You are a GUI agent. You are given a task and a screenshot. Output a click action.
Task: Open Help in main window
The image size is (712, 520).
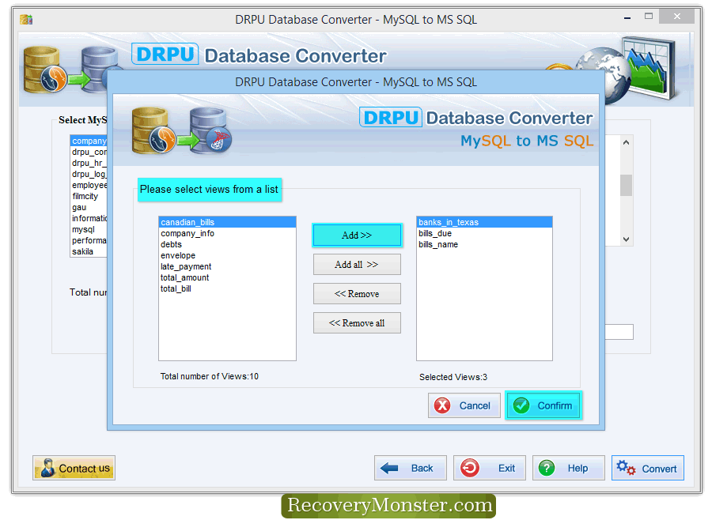click(569, 468)
